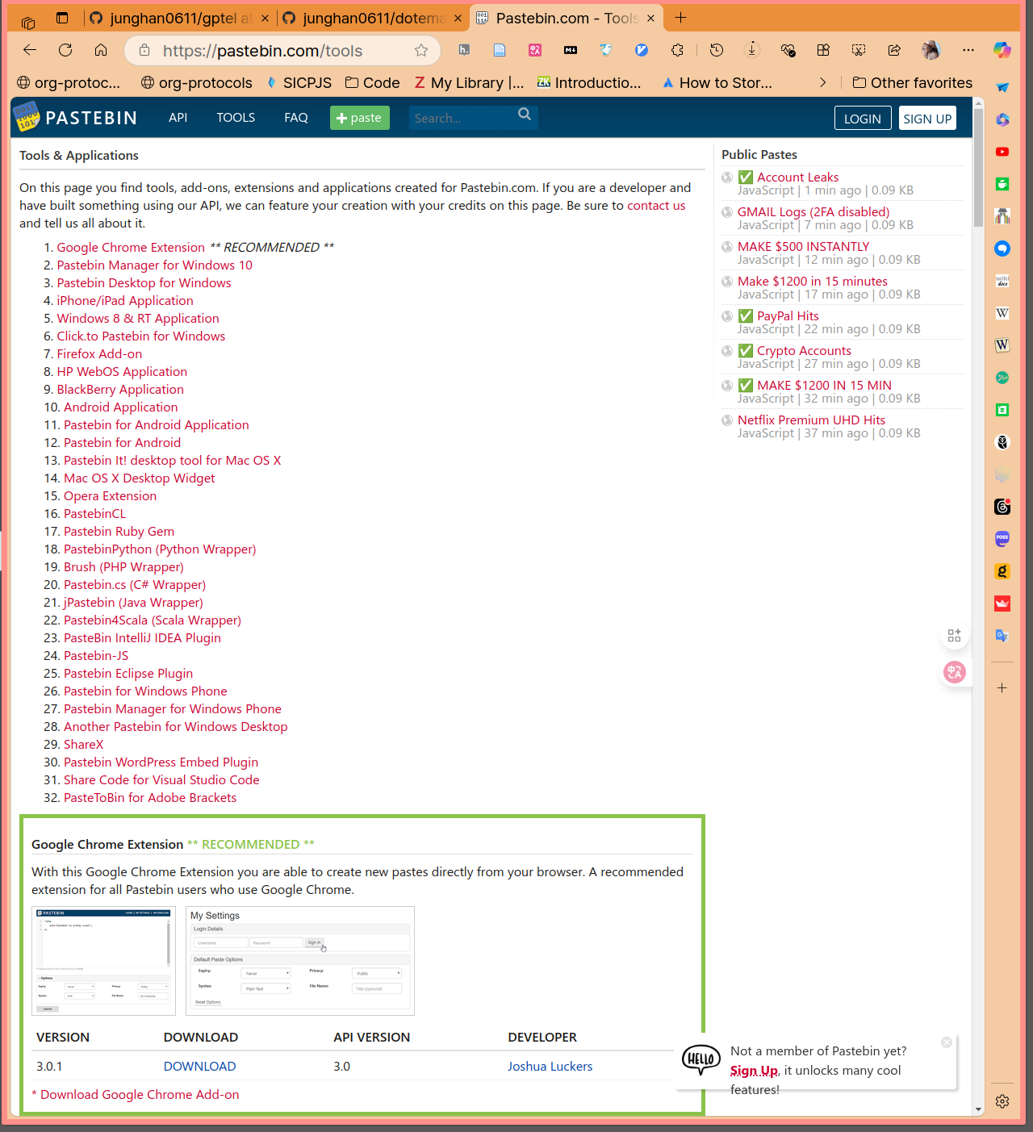The image size is (1033, 1132).
Task: Click the blue checkmark 'V' extension icon
Action: click(x=642, y=50)
